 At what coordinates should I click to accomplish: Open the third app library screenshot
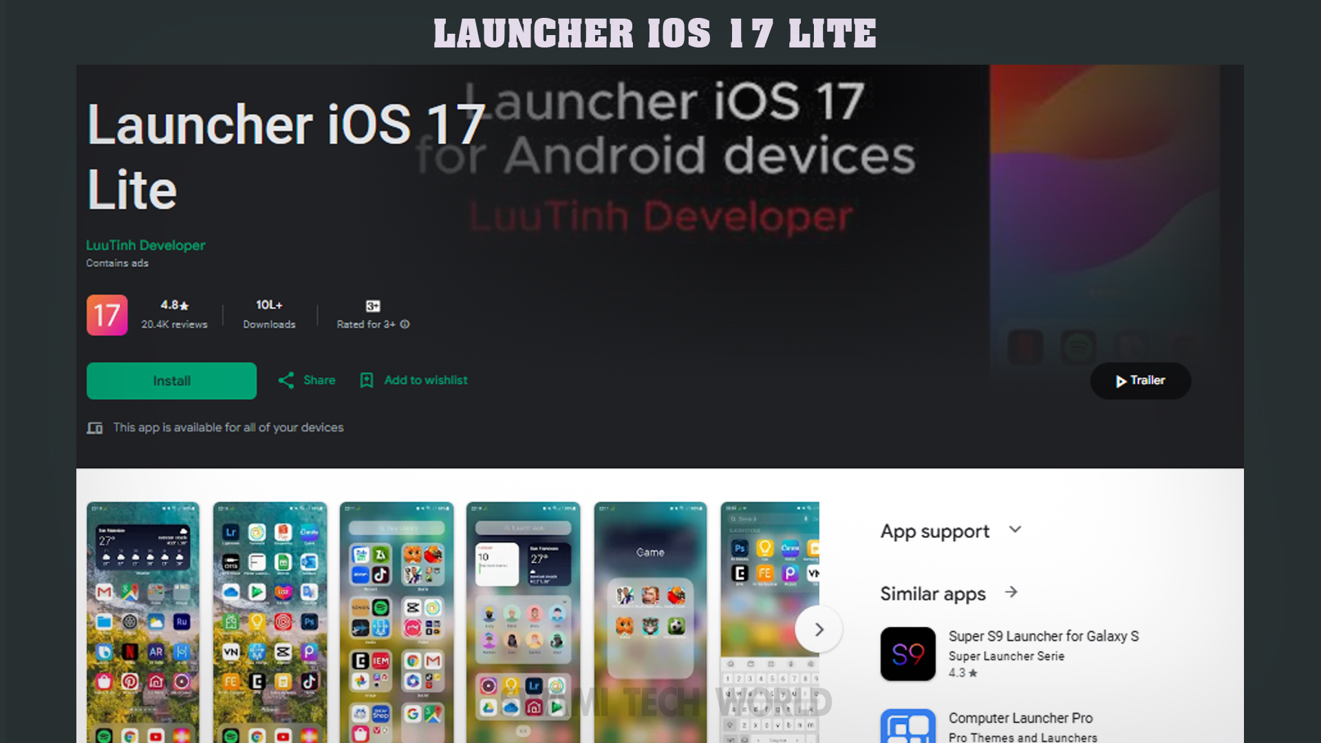coord(397,622)
